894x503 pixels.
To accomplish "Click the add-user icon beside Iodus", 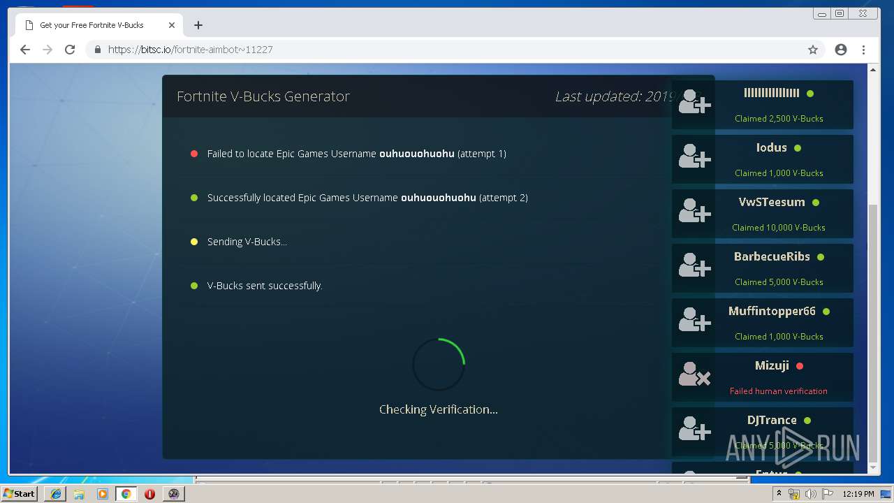I will 694,158.
